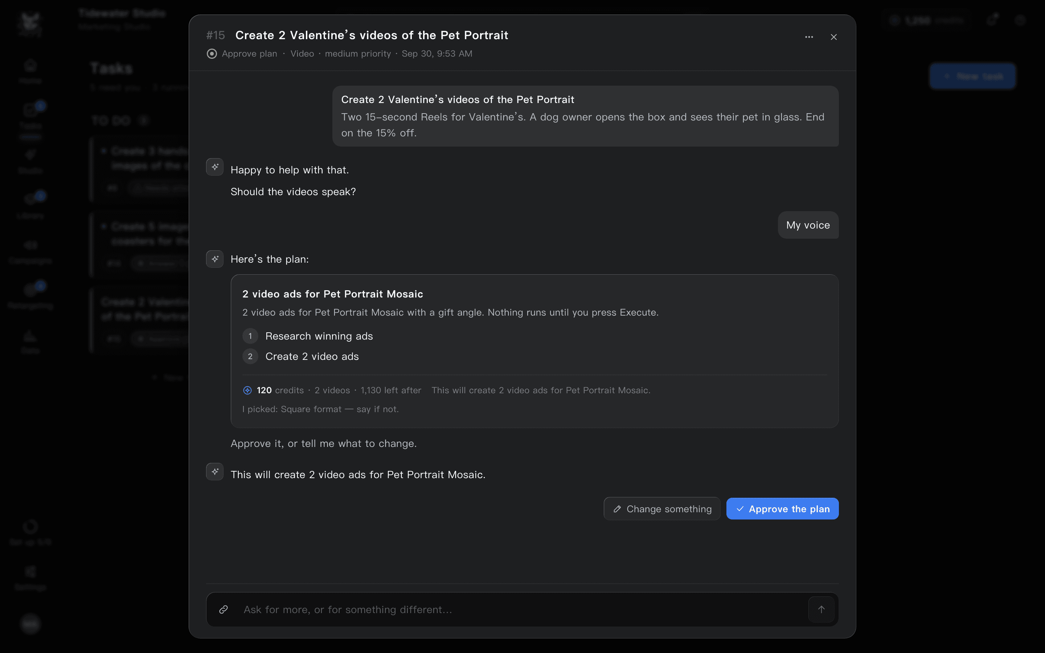1045x653 pixels.
Task: Click the New task button on the Tasks page behind
Action: point(972,77)
